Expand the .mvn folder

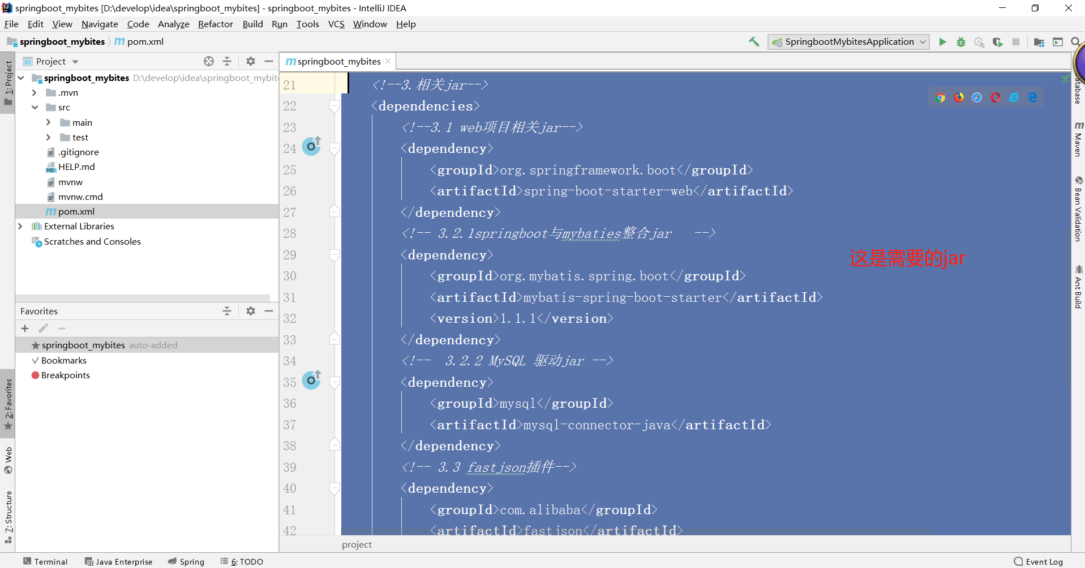[x=35, y=92]
